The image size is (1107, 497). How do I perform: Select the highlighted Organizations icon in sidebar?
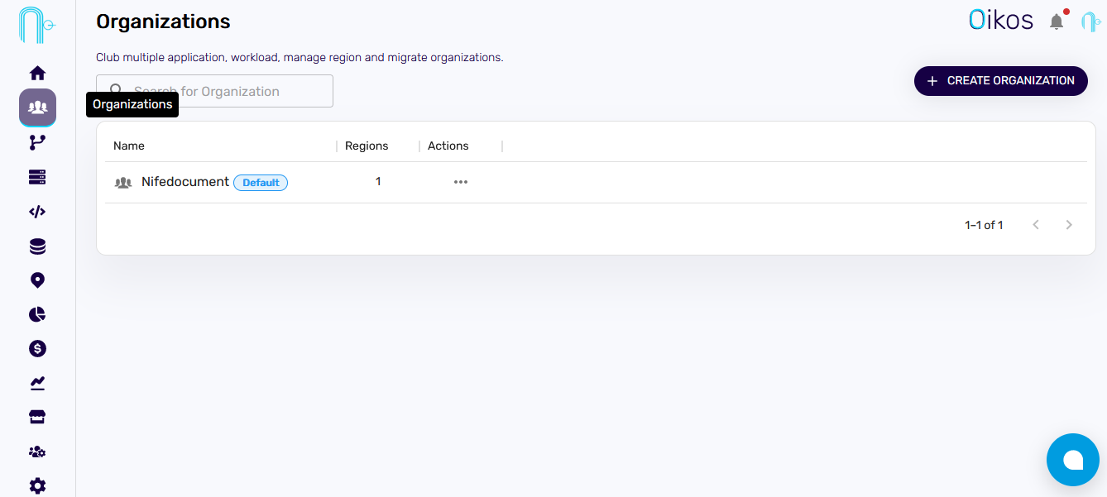click(37, 108)
